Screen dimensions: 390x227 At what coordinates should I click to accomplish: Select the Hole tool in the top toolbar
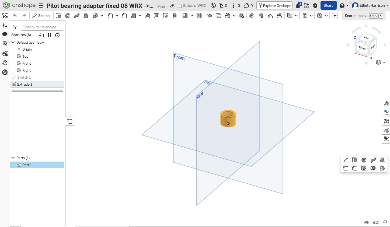pyautogui.click(x=166, y=16)
